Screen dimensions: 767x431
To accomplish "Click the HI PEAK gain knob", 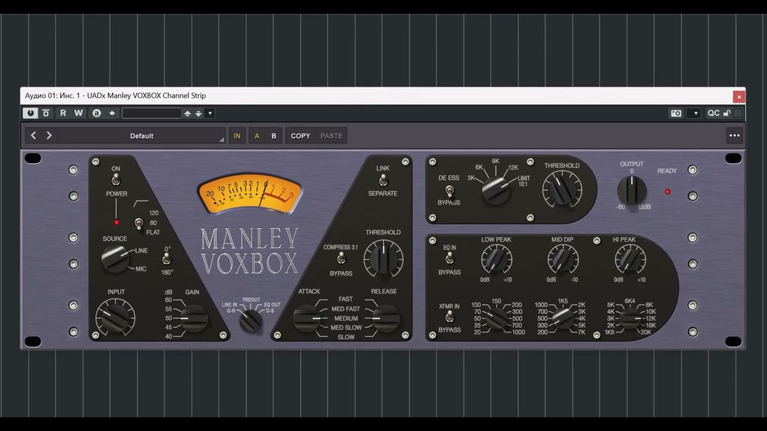I will tap(630, 260).
